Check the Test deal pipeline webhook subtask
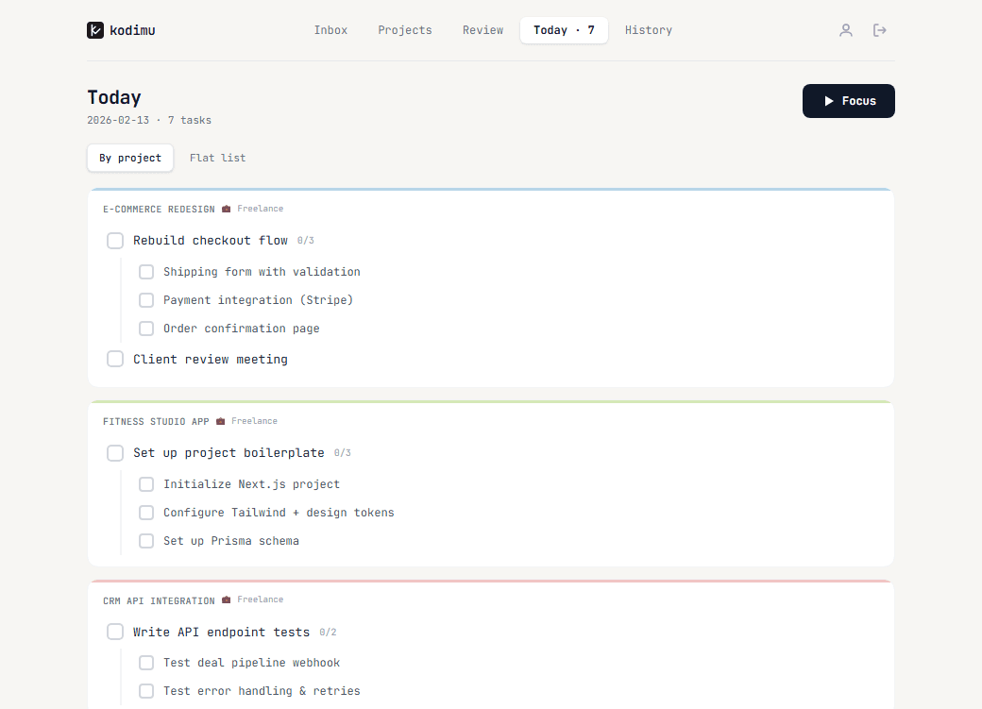The height and width of the screenshot is (709, 982). (146, 662)
